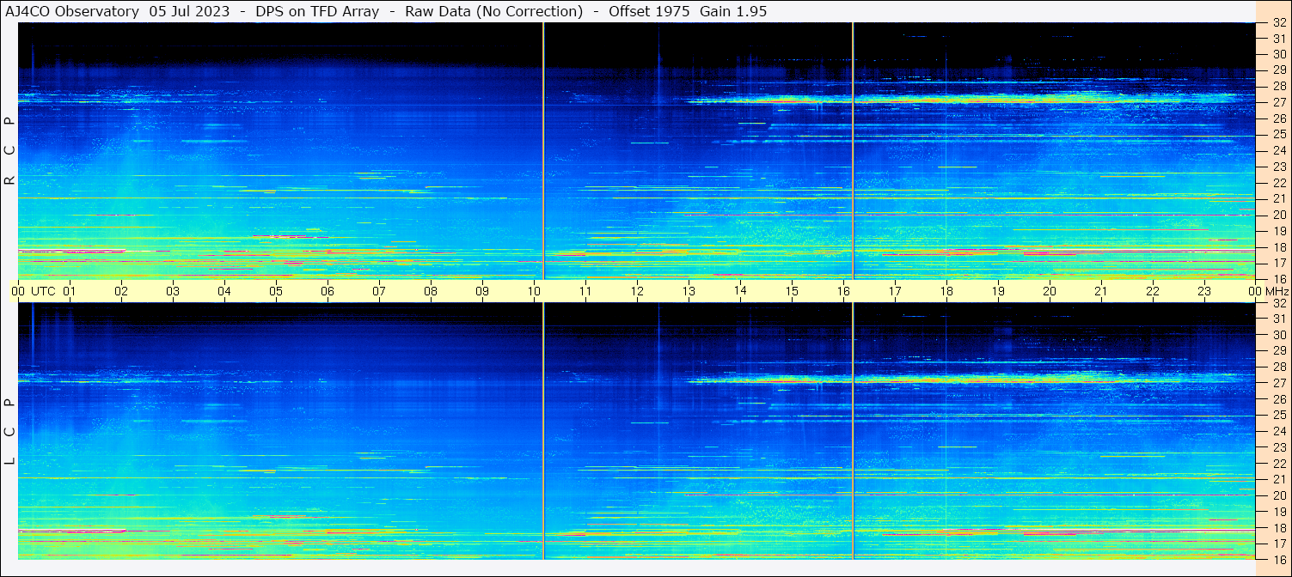Image resolution: width=1292 pixels, height=577 pixels.
Task: Click the 06 hour mark on time axis
Action: click(x=328, y=291)
